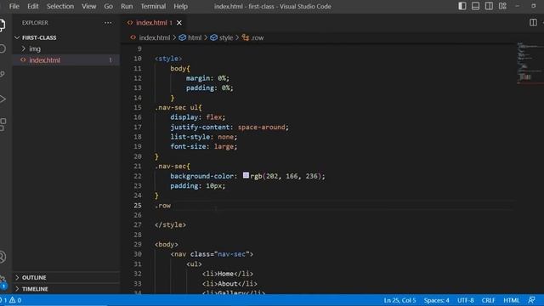Click the minimap code overview
Viewport: 544px width, 306px height.
tap(530, 63)
